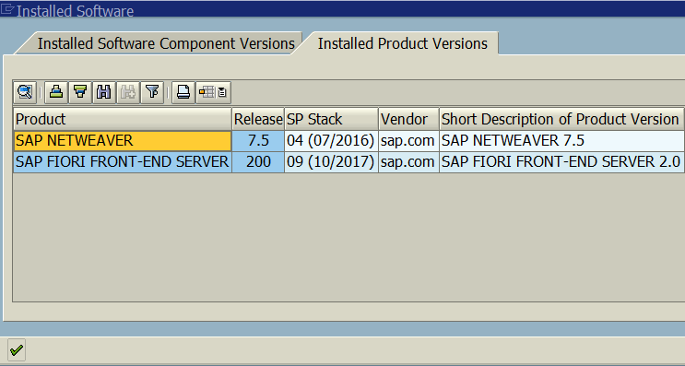Viewport: 685px width, 366px height.
Task: Click the Find Next binoculars-plus icon
Action: (x=128, y=92)
